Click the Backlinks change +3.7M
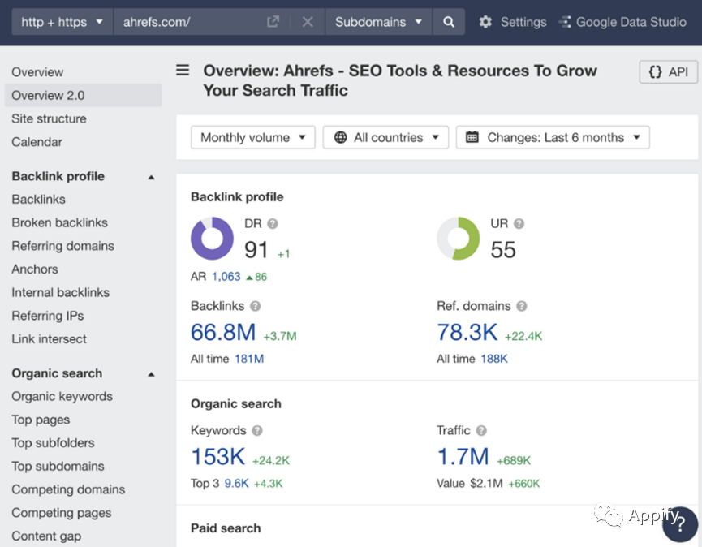The image size is (702, 547). pos(280,336)
